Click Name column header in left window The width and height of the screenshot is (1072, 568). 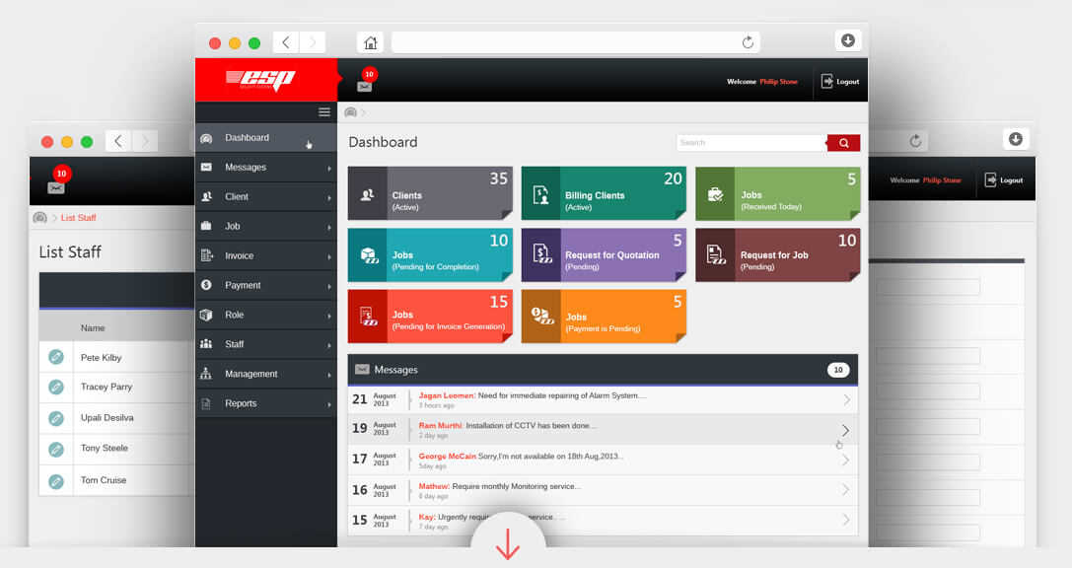(93, 328)
